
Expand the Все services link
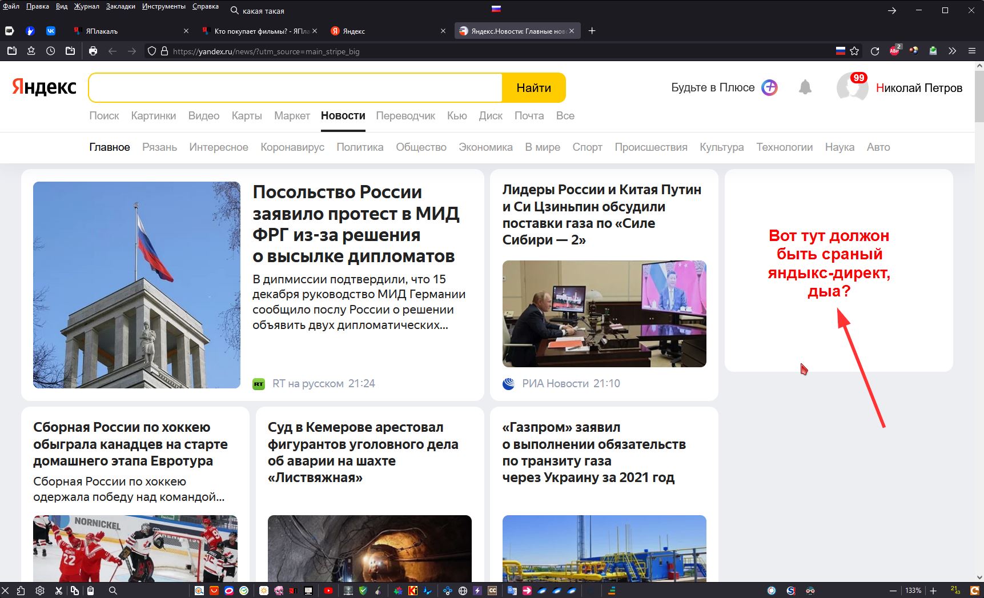point(565,115)
